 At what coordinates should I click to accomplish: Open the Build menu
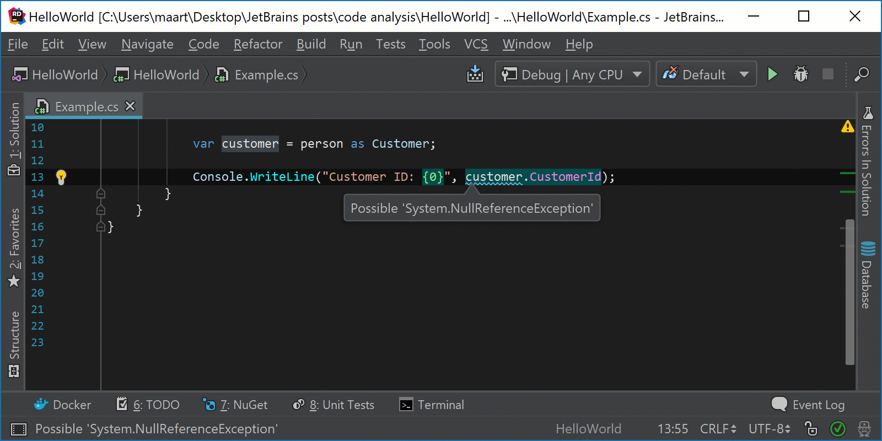click(x=311, y=44)
